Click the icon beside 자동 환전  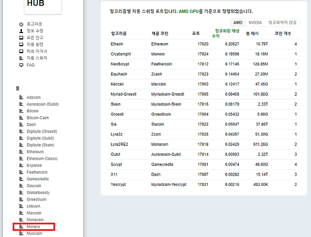(x=21, y=44)
